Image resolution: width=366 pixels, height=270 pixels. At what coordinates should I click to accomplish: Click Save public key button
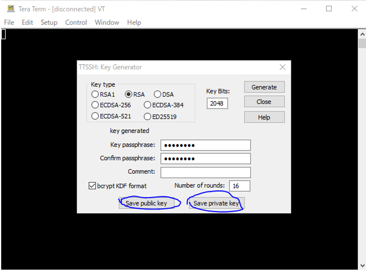tap(146, 203)
